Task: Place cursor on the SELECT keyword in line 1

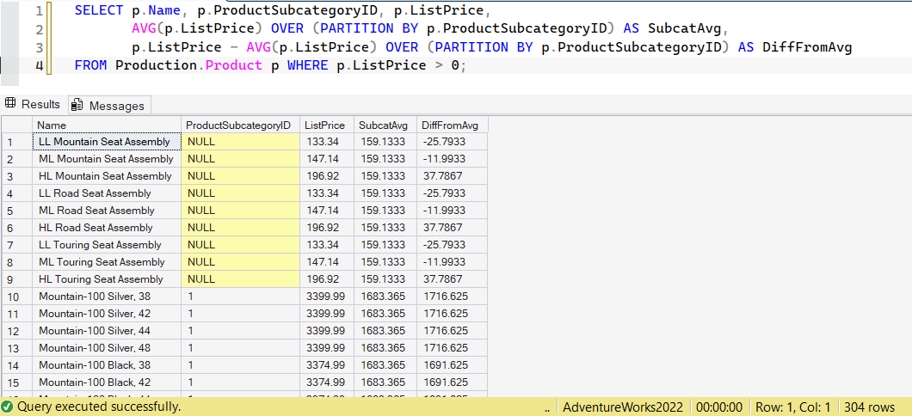Action: pos(99,10)
